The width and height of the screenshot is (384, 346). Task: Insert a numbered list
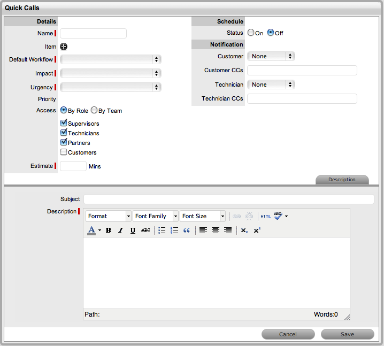[174, 230]
